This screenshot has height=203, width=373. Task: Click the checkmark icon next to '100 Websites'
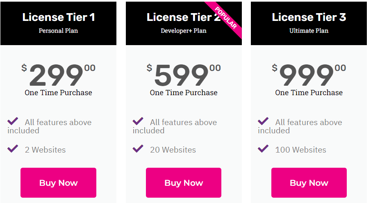click(263, 149)
